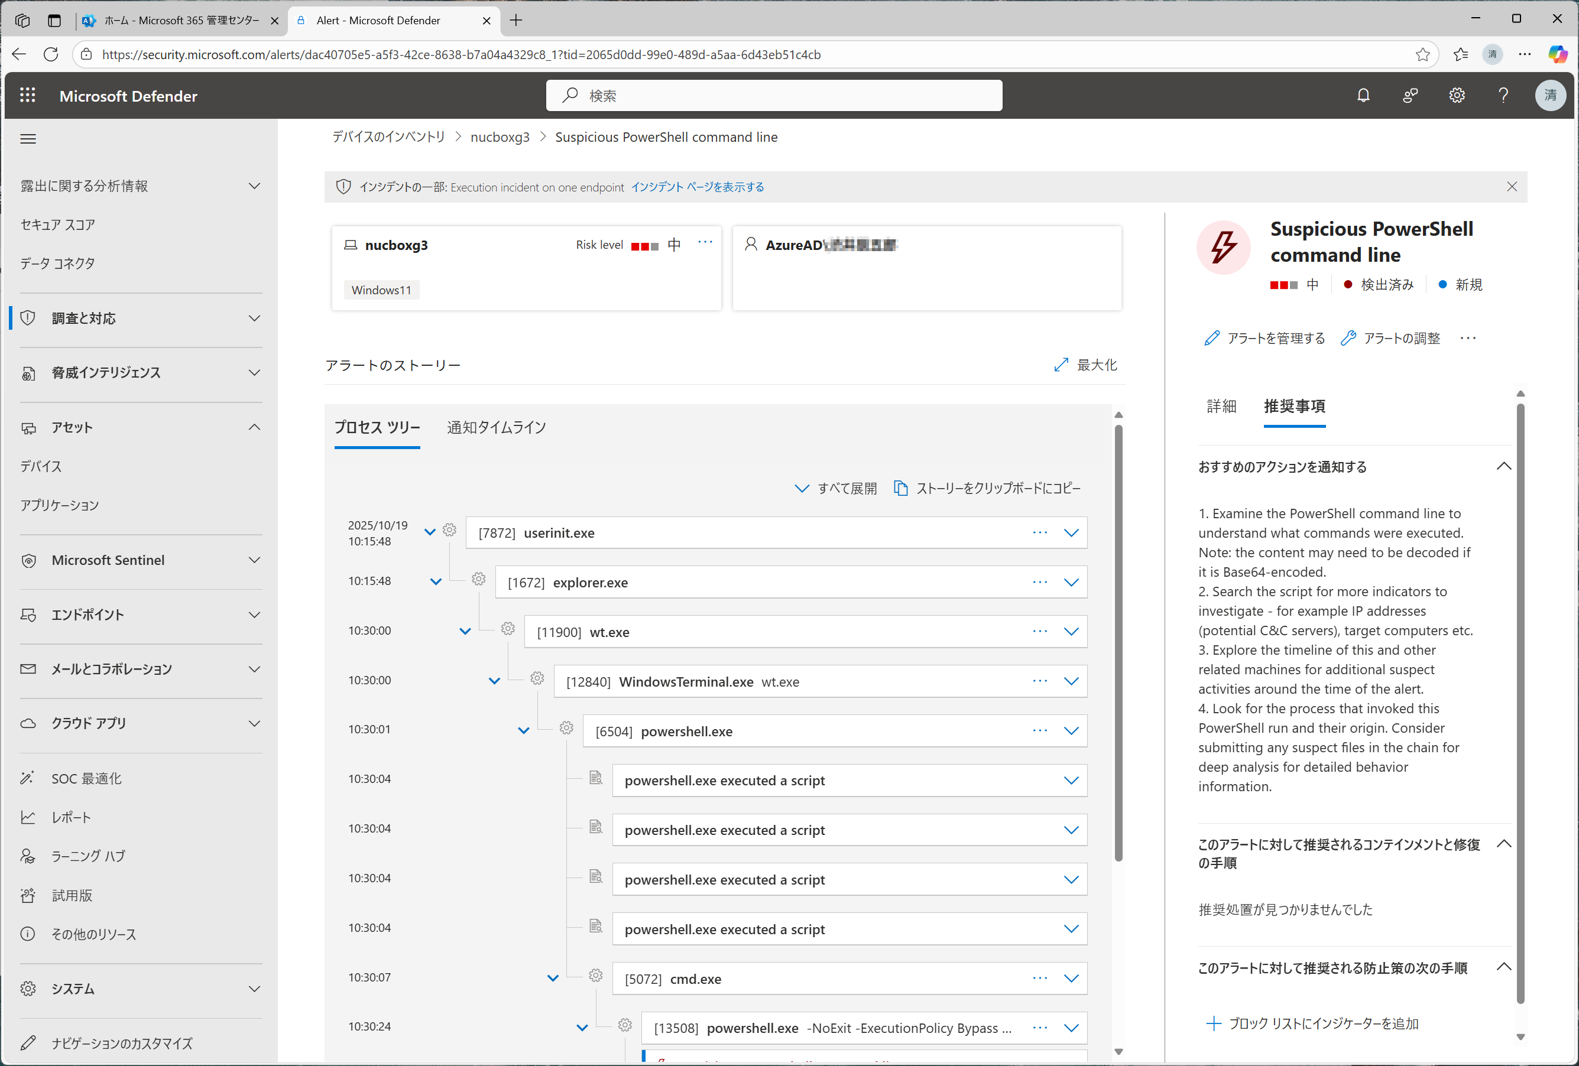Collapse the recommended actions section

click(x=1503, y=466)
